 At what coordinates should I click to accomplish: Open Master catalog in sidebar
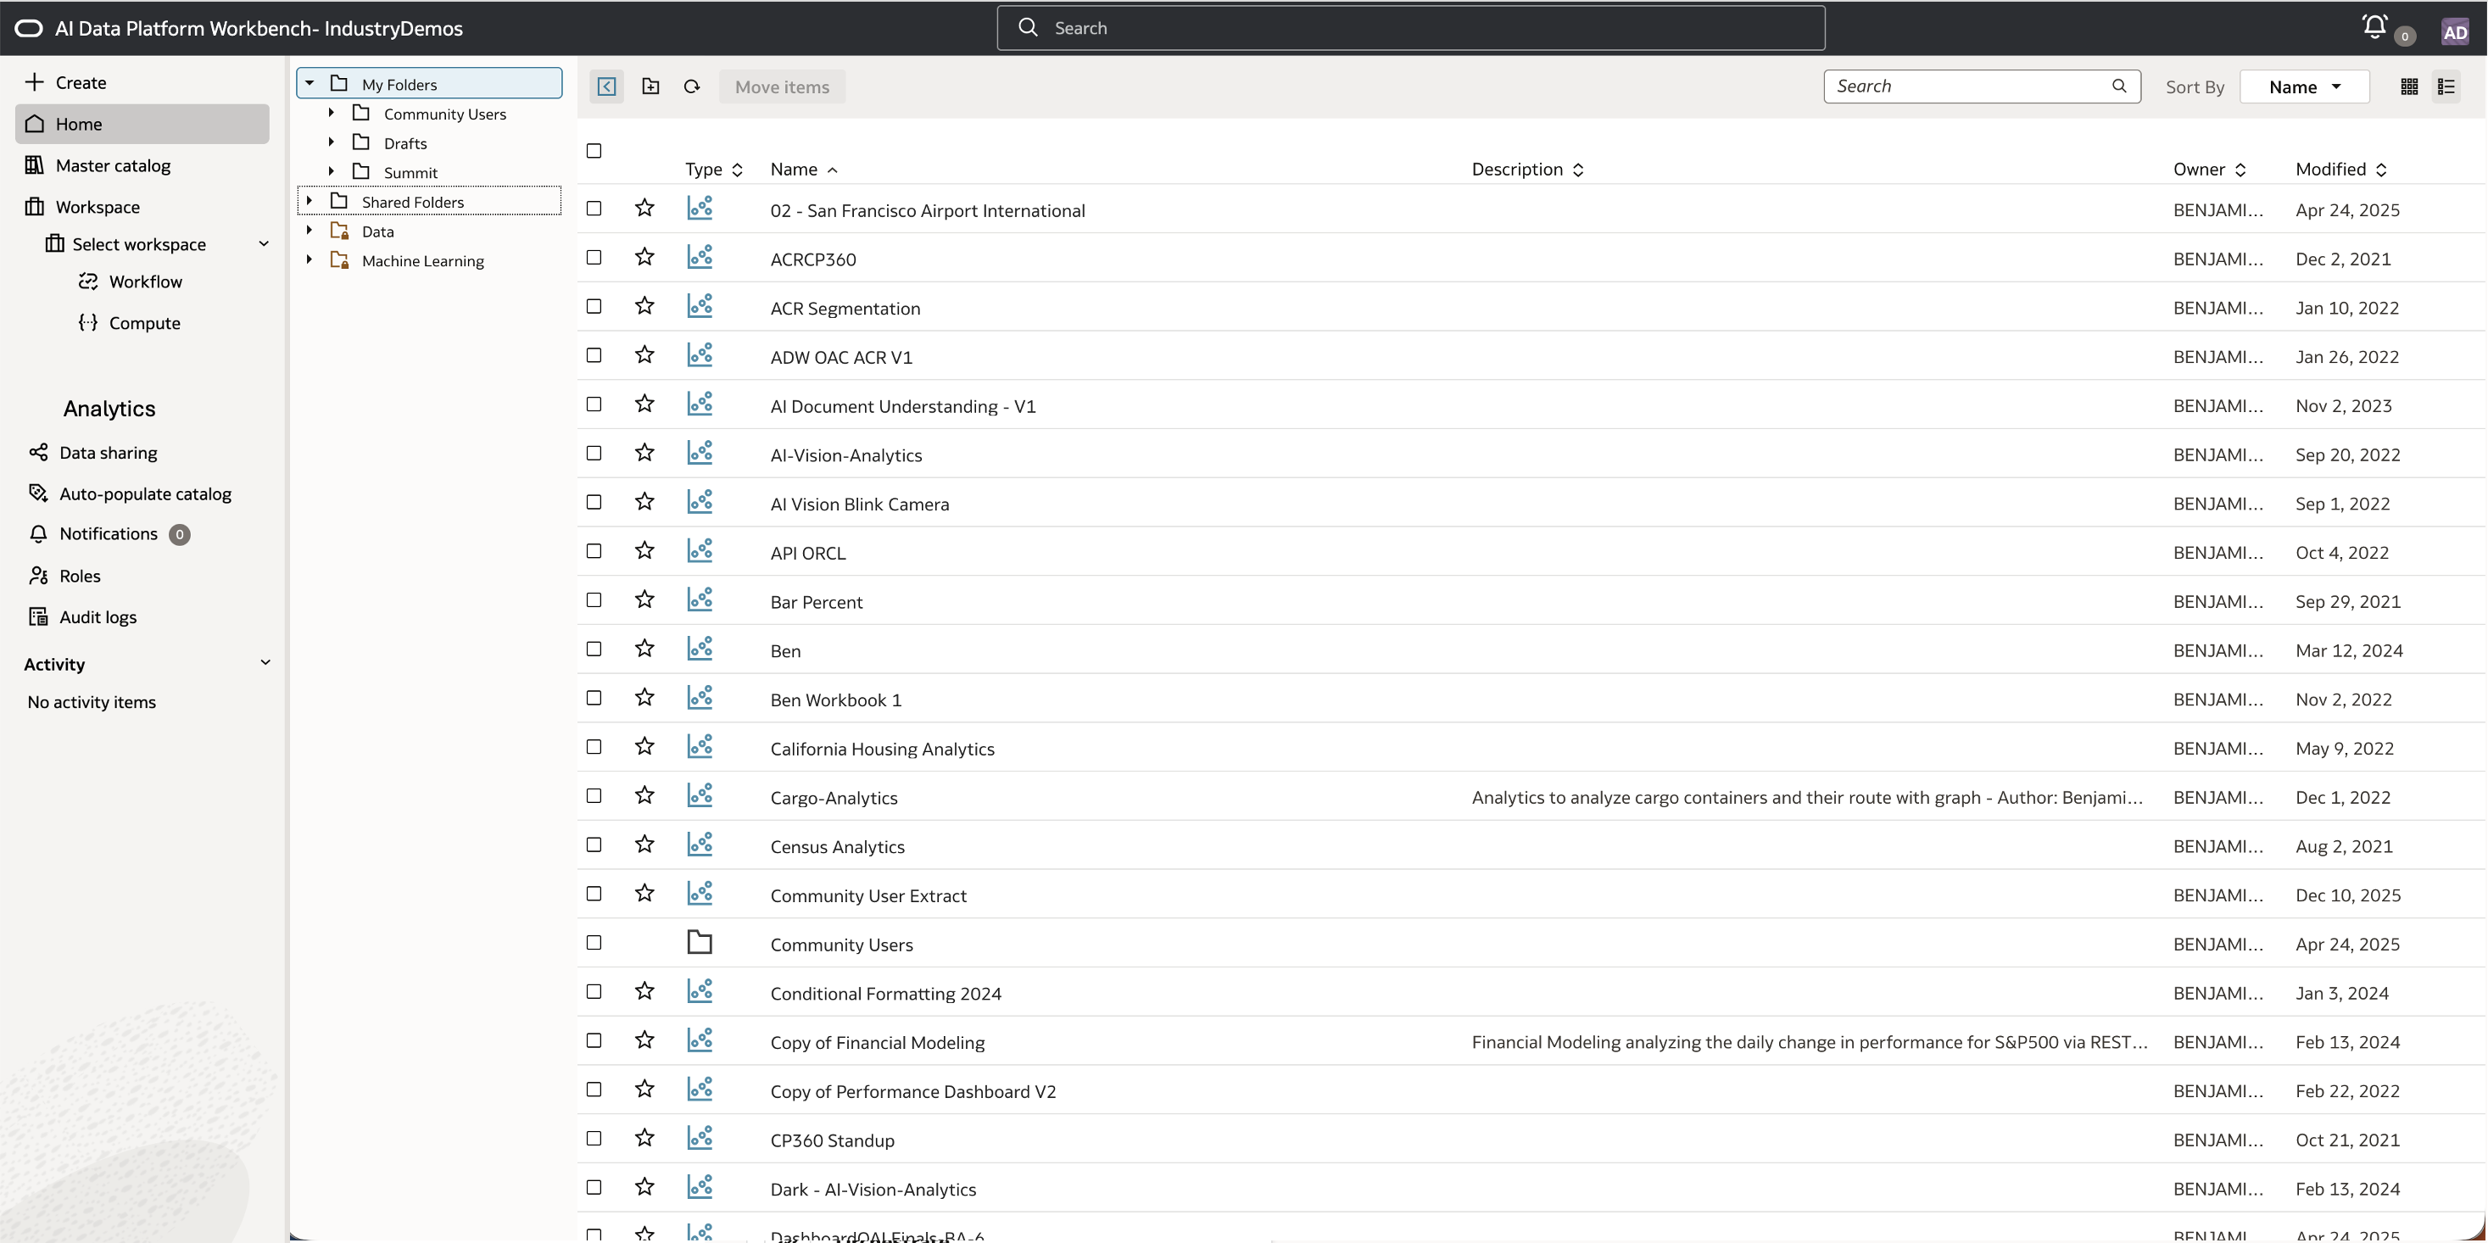click(x=113, y=165)
